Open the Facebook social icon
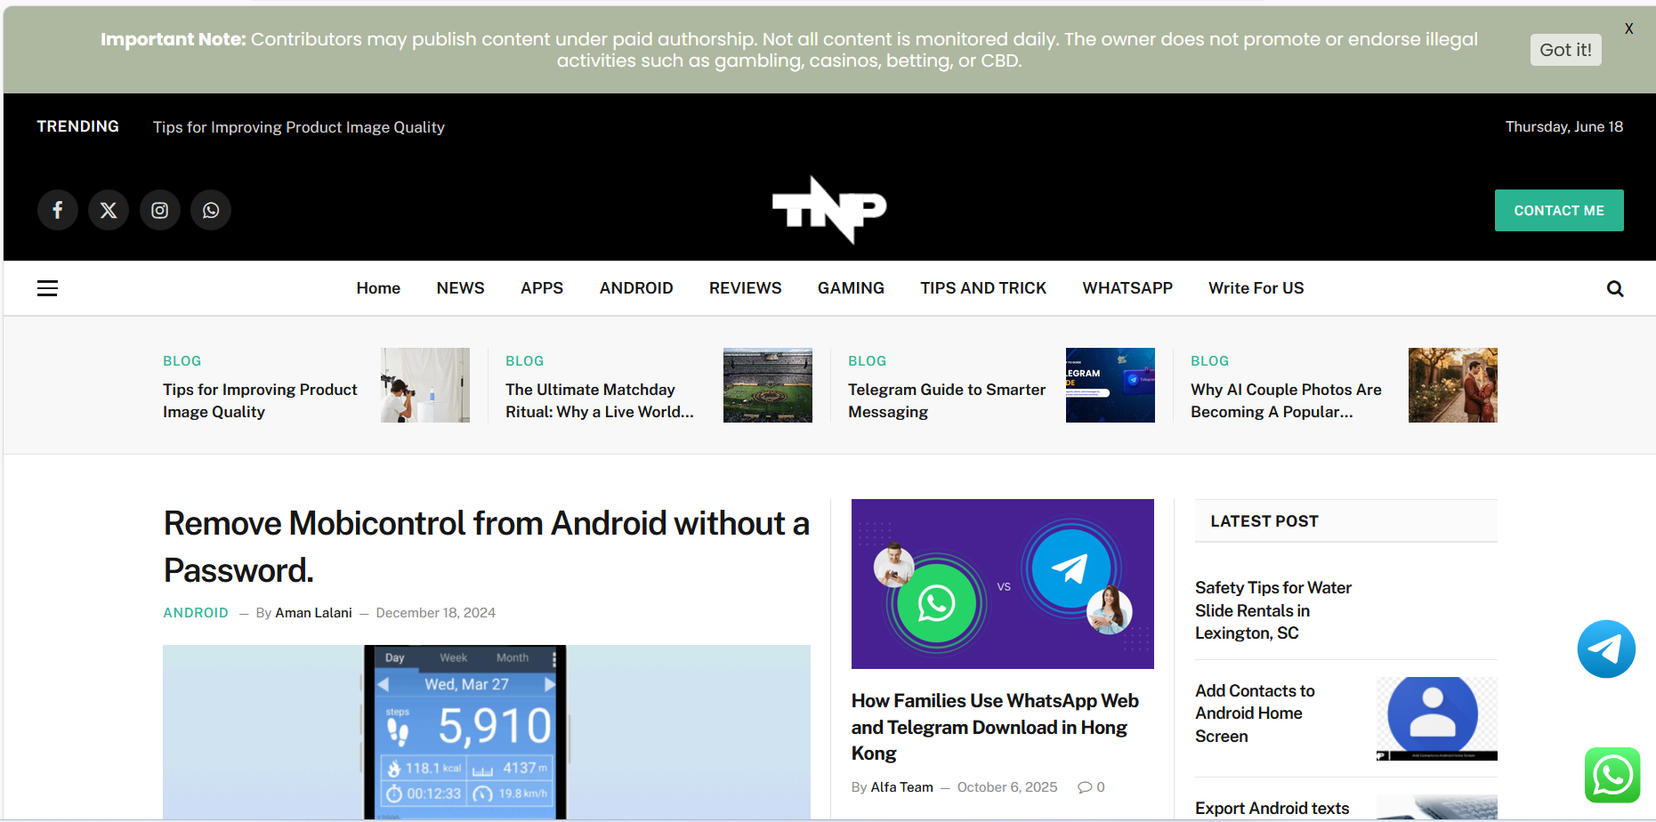Image resolution: width=1656 pixels, height=822 pixels. click(57, 210)
